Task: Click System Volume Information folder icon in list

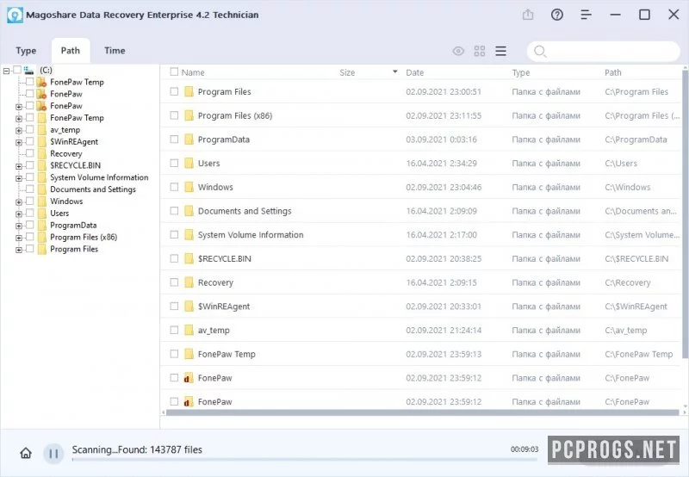Action: tap(189, 234)
